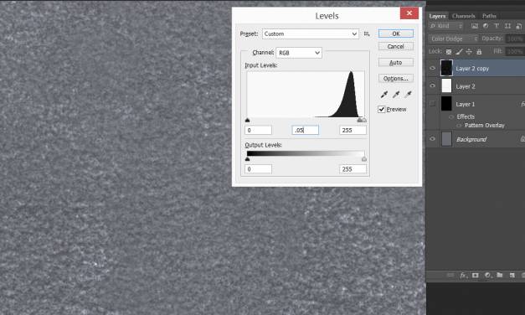Pick the gray point eyedropper in Levels
The width and height of the screenshot is (525, 315).
point(396,95)
